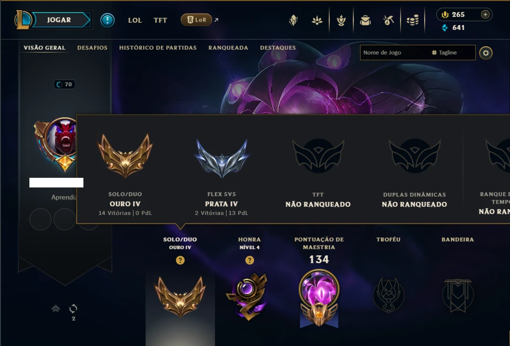Click the refresh arrows icon on banner
Viewport: 510px width, 346px height.
point(73,308)
